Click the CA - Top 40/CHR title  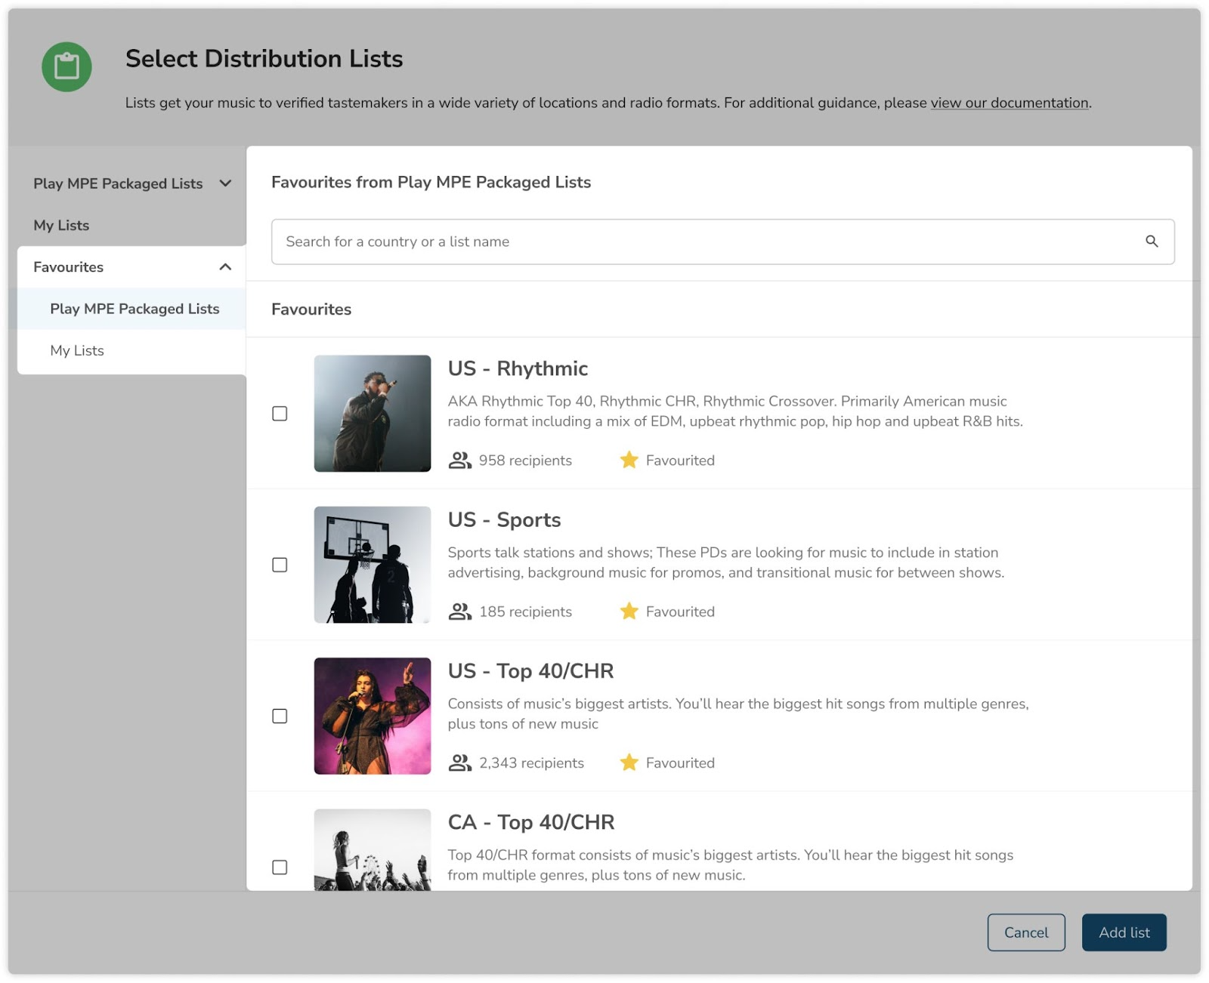pyautogui.click(x=531, y=822)
